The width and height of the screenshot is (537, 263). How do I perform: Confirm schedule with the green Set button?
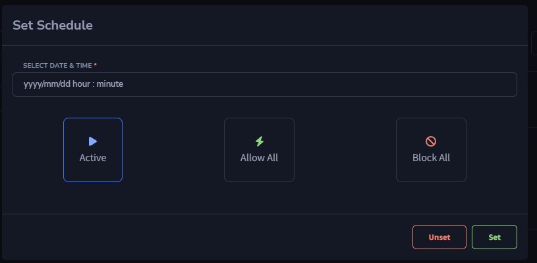pyautogui.click(x=495, y=237)
